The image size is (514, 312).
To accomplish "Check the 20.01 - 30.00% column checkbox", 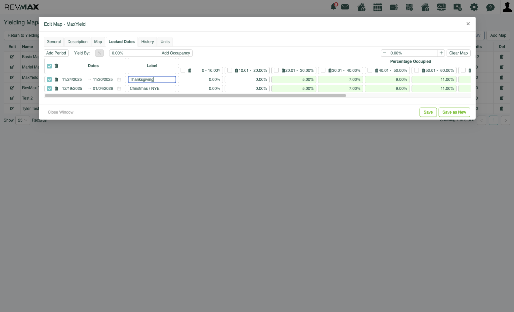I will (276, 70).
